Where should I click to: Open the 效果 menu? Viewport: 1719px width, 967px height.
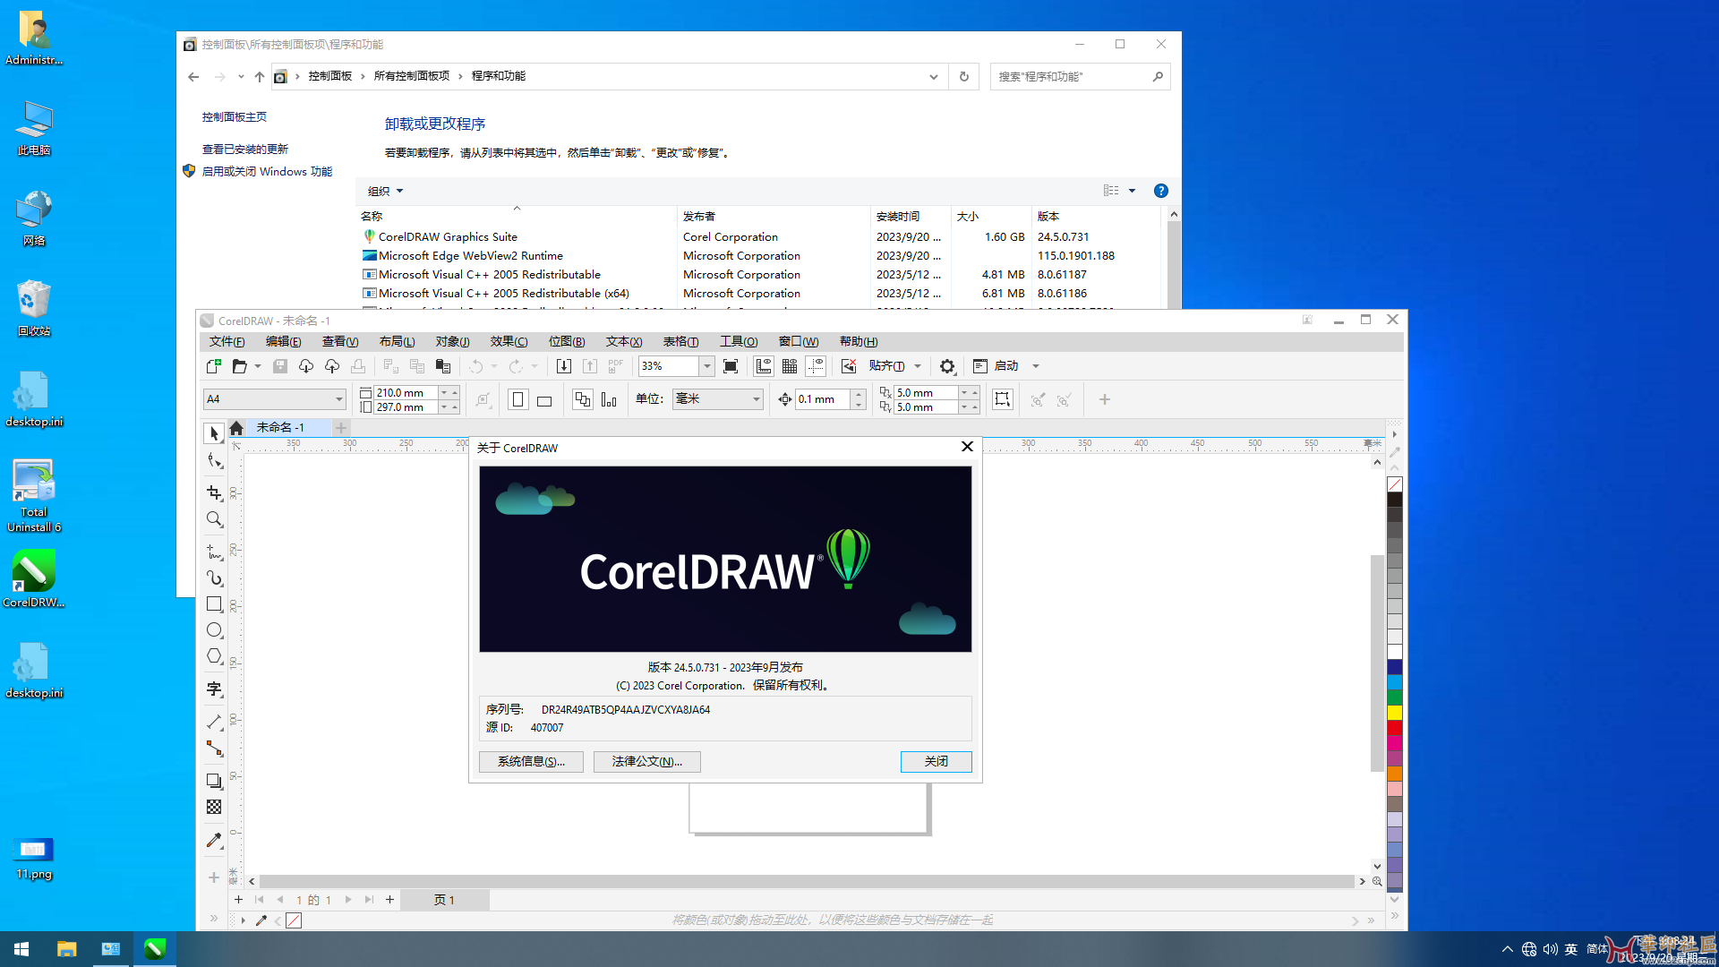click(509, 341)
